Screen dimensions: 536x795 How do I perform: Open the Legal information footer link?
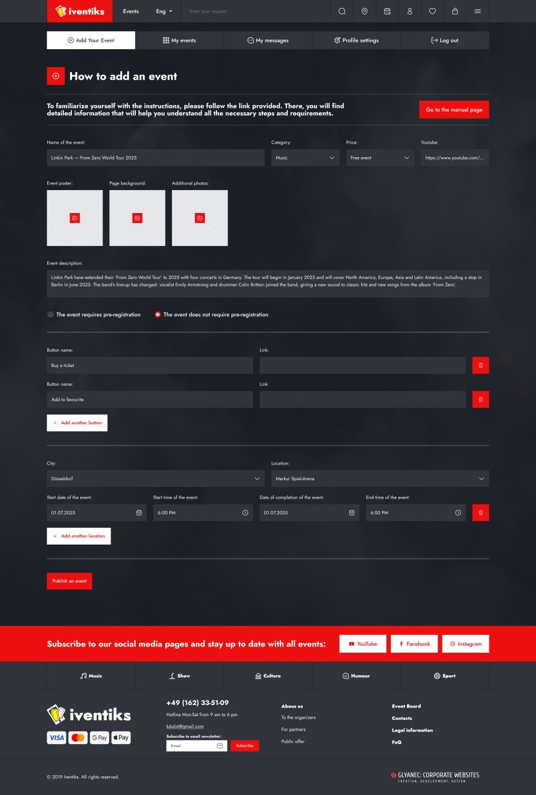point(413,730)
